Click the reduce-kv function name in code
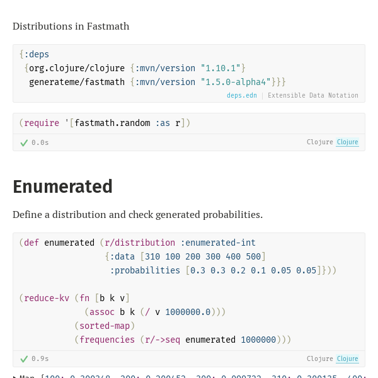Viewport: 378px width, 378px height. [47, 298]
